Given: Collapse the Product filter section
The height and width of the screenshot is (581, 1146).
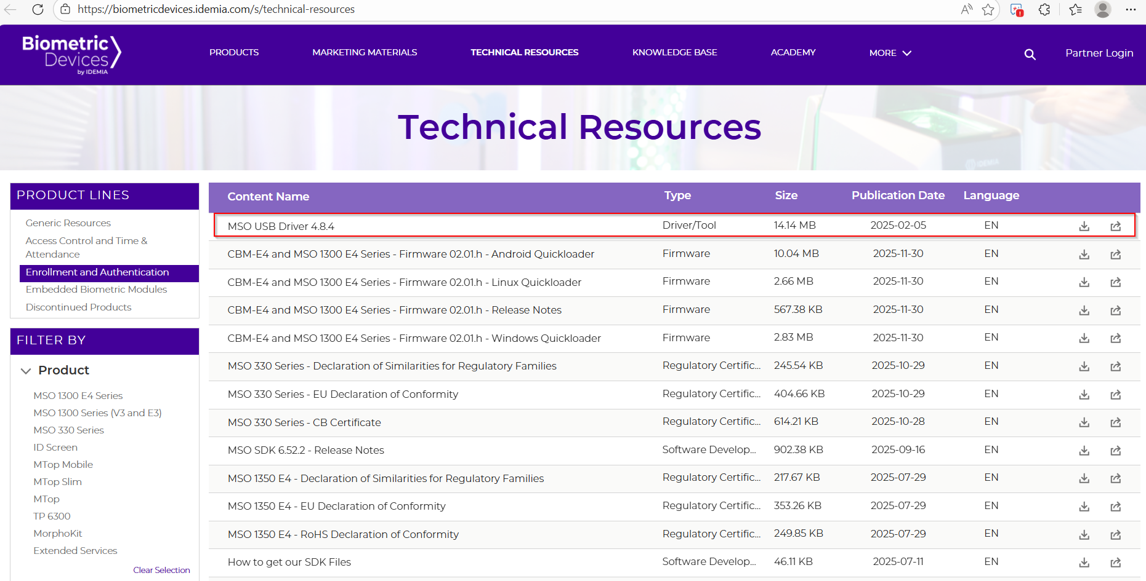Looking at the screenshot, I should click(26, 371).
